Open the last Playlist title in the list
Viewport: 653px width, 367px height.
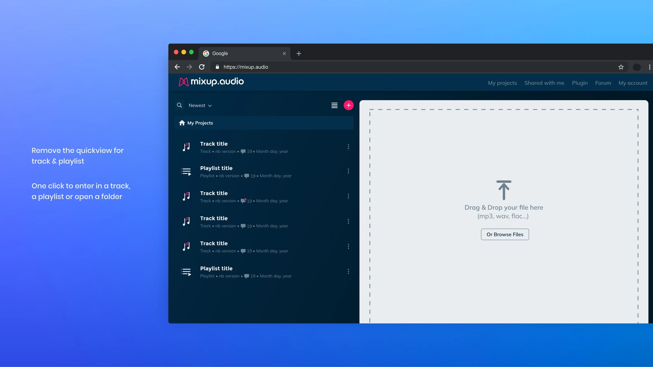pyautogui.click(x=264, y=272)
